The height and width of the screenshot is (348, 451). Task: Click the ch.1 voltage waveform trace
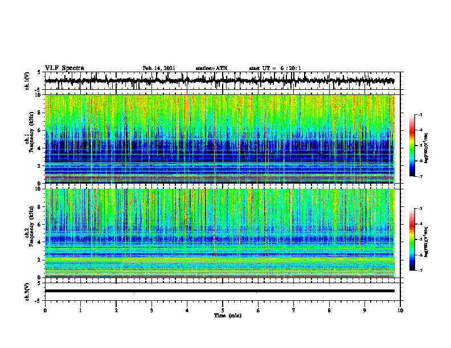coord(220,81)
